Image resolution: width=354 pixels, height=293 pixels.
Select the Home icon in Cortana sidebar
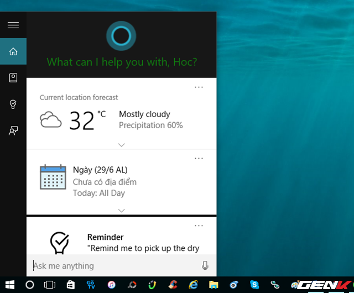(13, 51)
